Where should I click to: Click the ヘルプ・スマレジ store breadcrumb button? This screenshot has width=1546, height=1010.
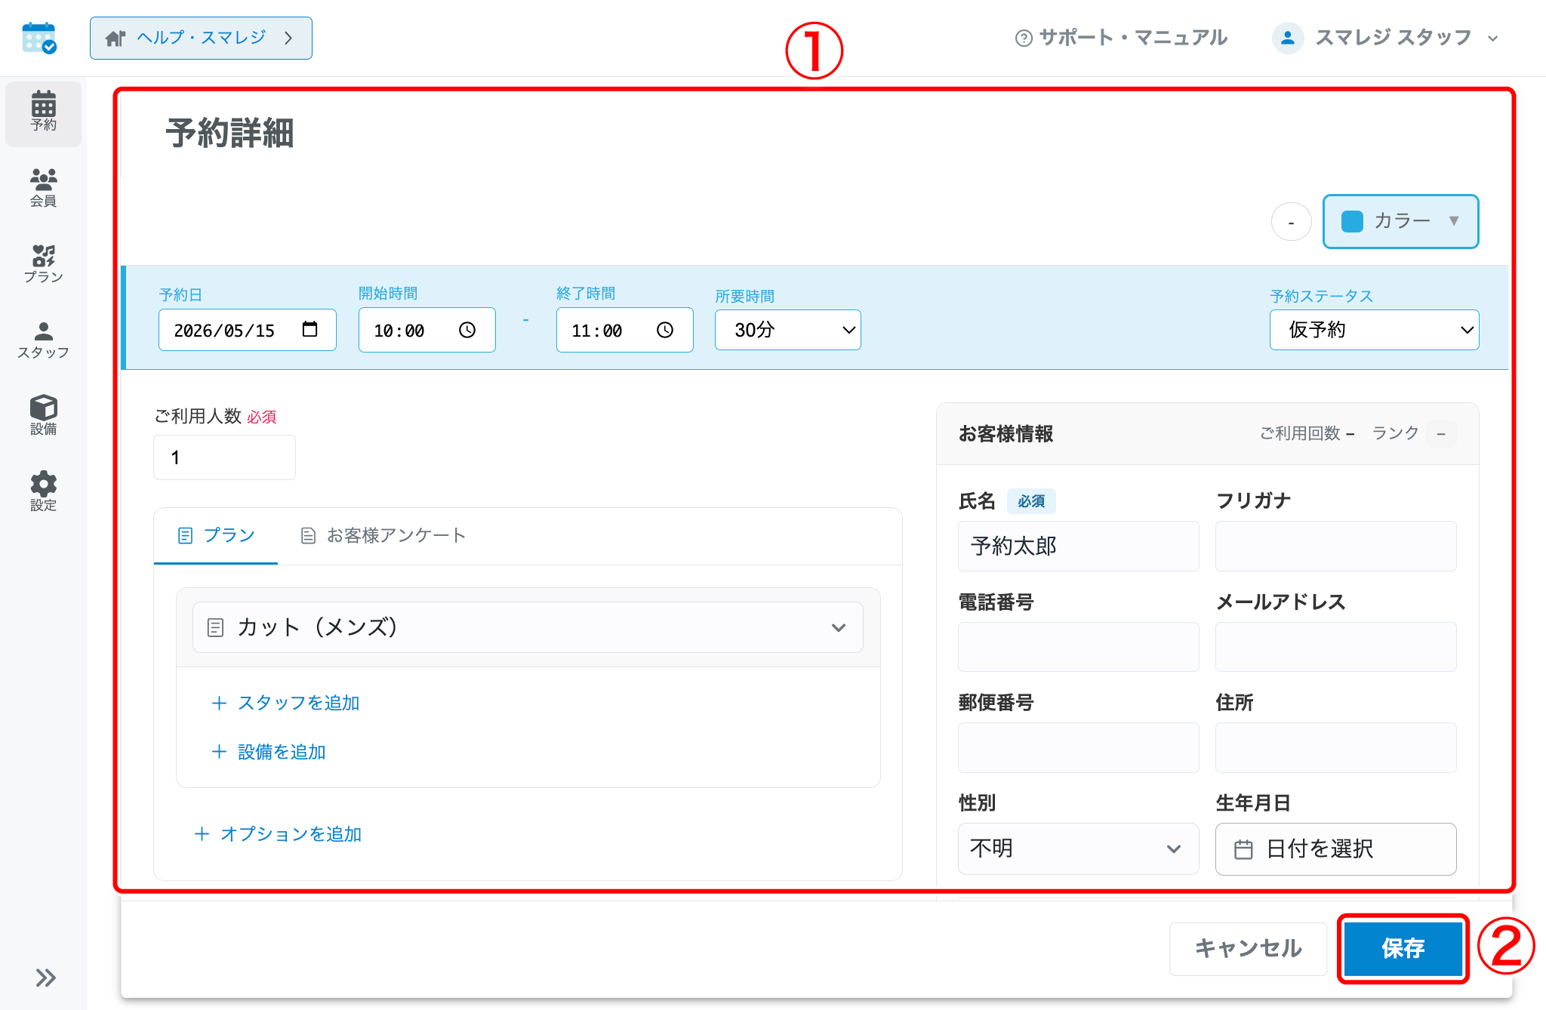click(x=201, y=38)
